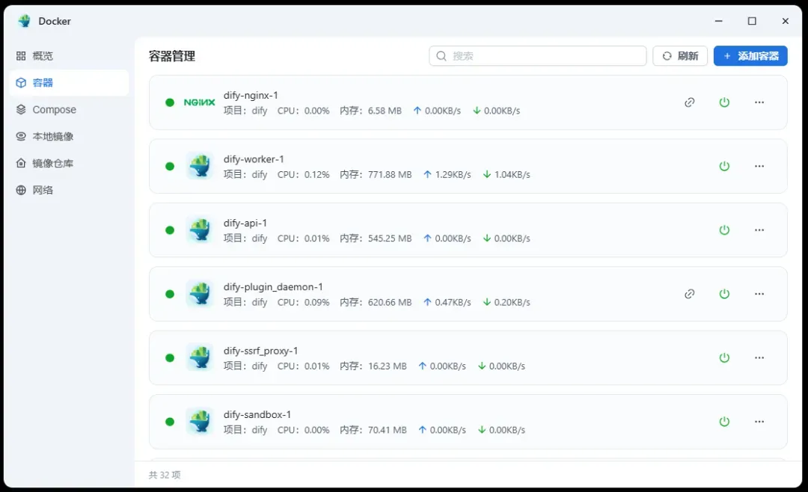Click the memory value 16.23 MB
This screenshot has height=492, width=808.
point(387,366)
